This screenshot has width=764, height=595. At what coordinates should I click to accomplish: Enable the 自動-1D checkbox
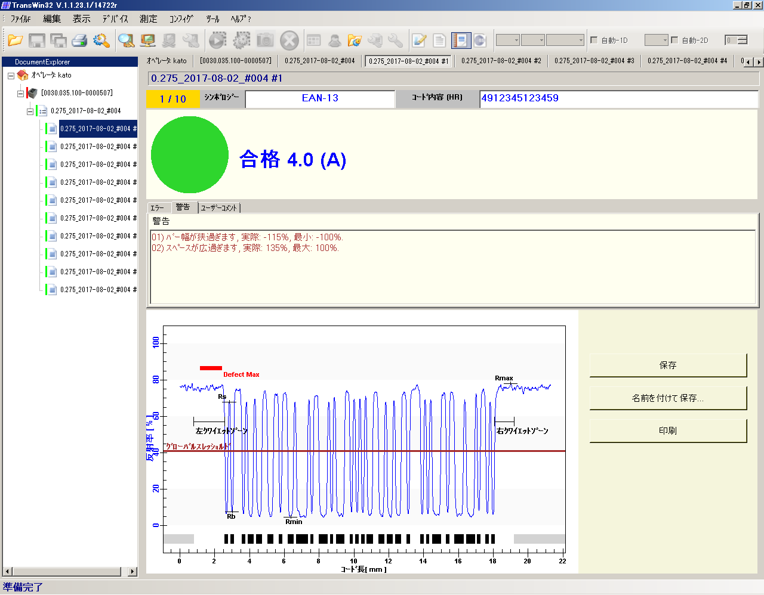[x=594, y=40]
